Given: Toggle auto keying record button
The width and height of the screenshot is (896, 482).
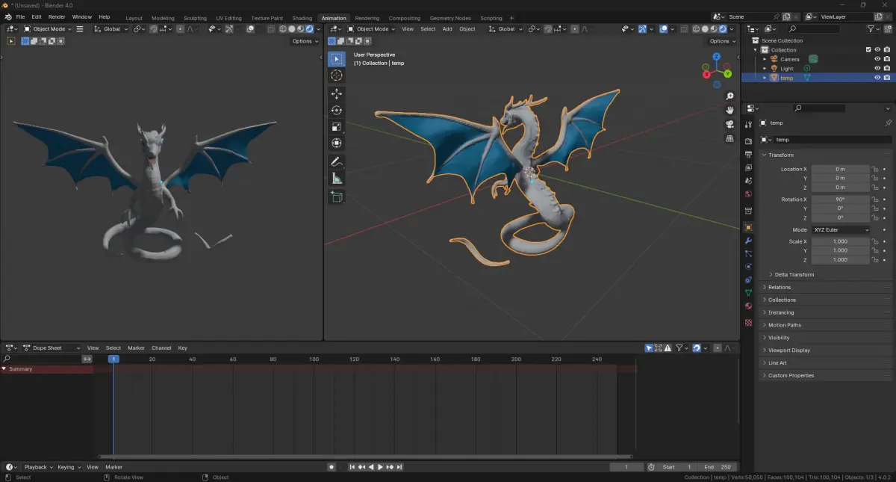Looking at the screenshot, I should click(332, 467).
